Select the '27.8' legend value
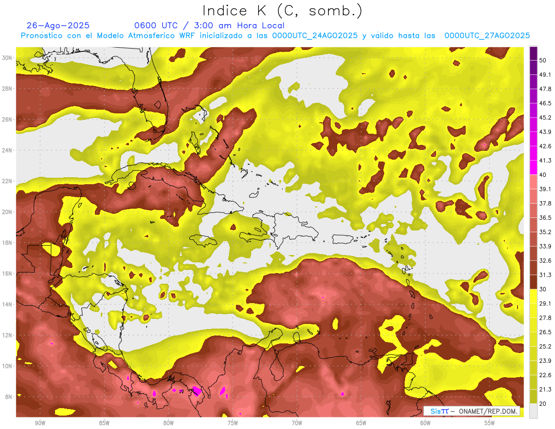The image size is (555, 429). tap(545, 318)
